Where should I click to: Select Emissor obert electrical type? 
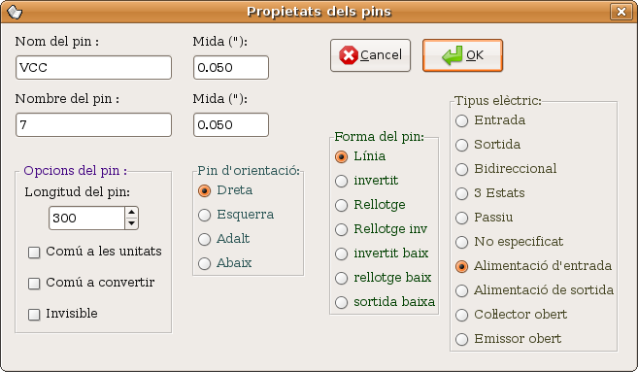click(462, 339)
